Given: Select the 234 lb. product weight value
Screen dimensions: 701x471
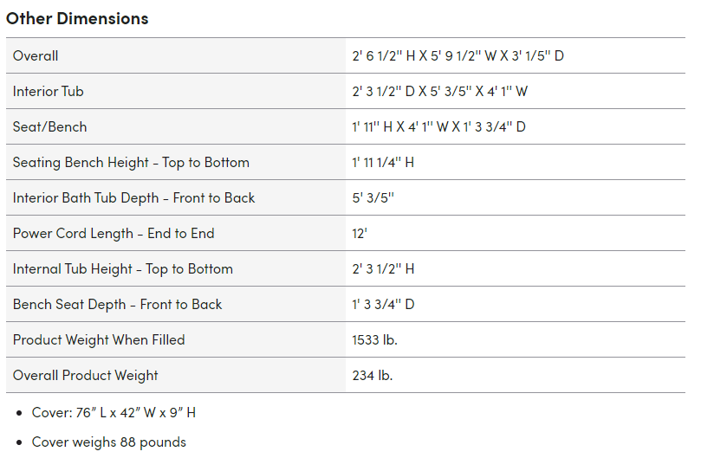Looking at the screenshot, I should pos(373,376).
